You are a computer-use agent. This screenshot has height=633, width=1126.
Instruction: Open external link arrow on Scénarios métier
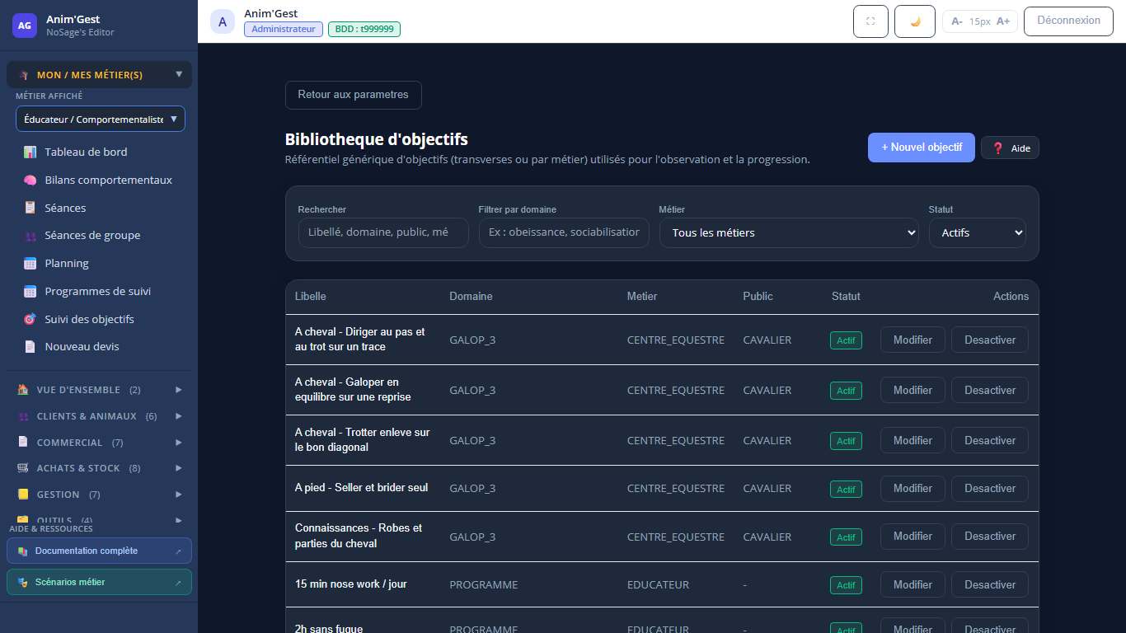click(178, 583)
